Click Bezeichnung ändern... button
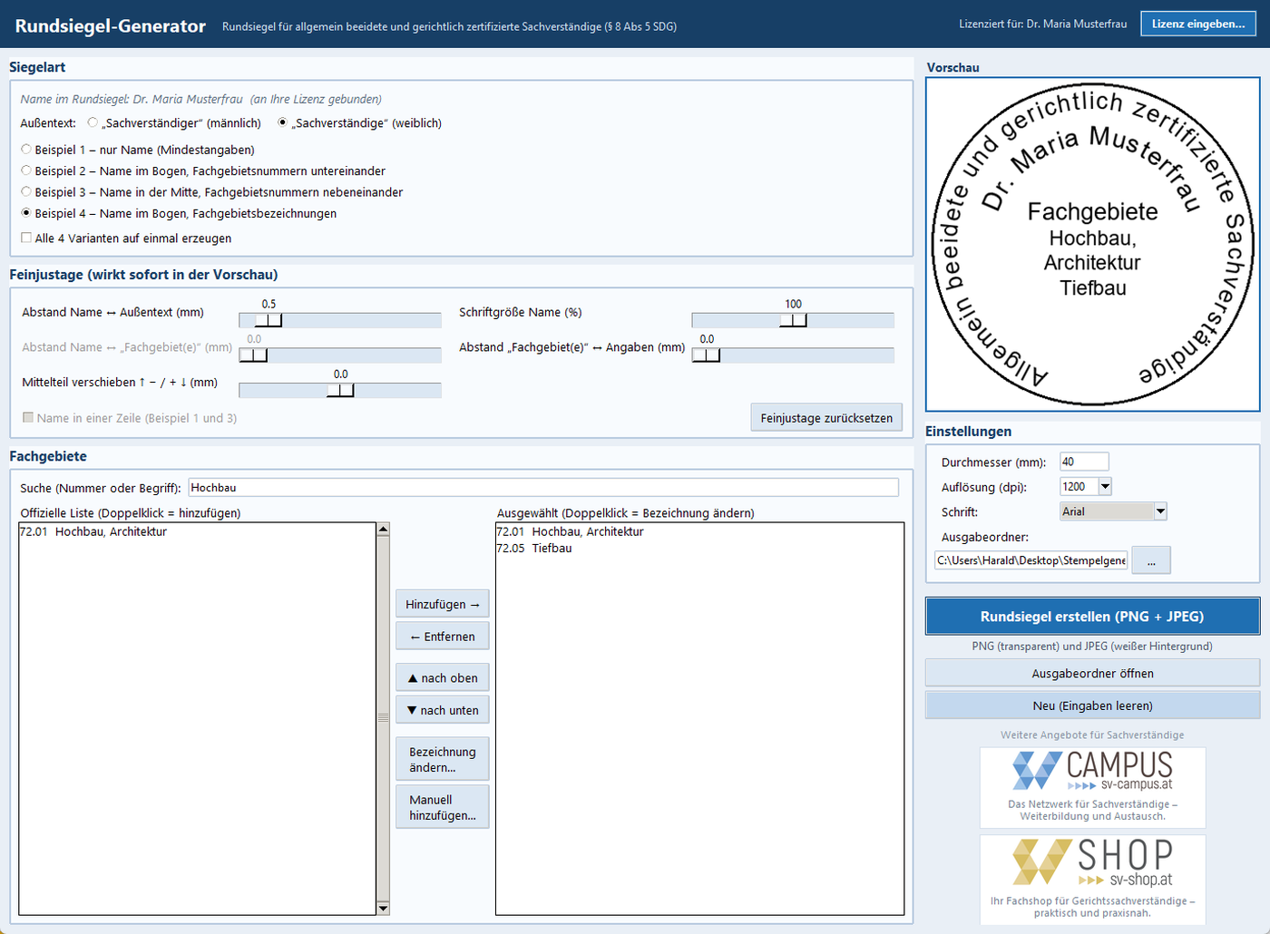1270x934 pixels. click(443, 760)
